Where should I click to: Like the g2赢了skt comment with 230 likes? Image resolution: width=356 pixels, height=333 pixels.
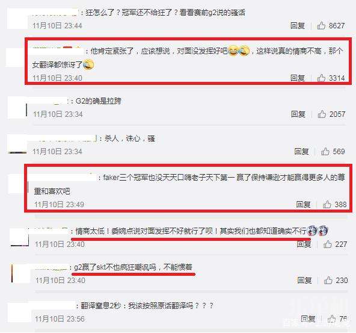pyautogui.click(x=328, y=280)
